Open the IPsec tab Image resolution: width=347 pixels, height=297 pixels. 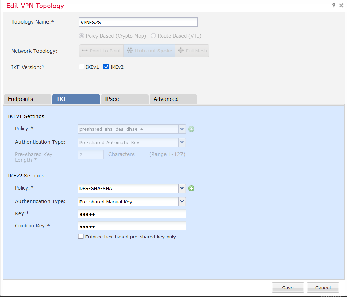pyautogui.click(x=124, y=99)
